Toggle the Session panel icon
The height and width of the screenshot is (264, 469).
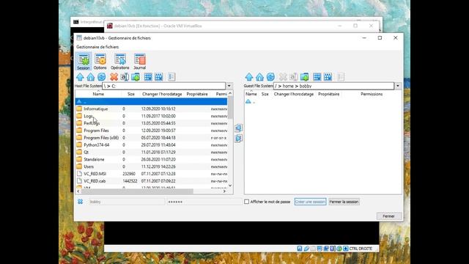click(83, 62)
